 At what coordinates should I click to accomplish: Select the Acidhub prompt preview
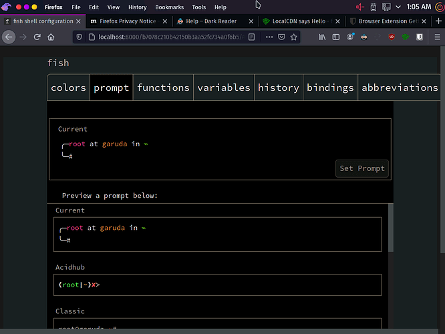(217, 285)
